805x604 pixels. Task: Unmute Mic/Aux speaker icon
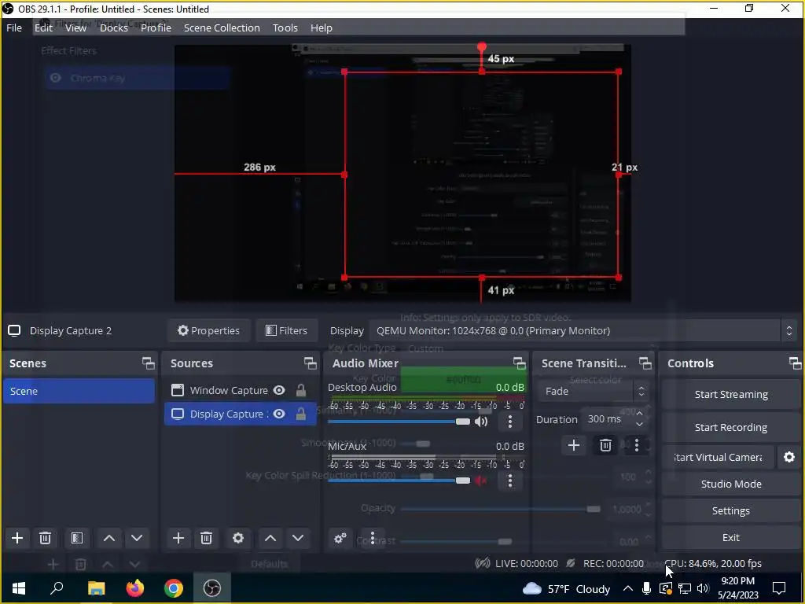tap(481, 481)
